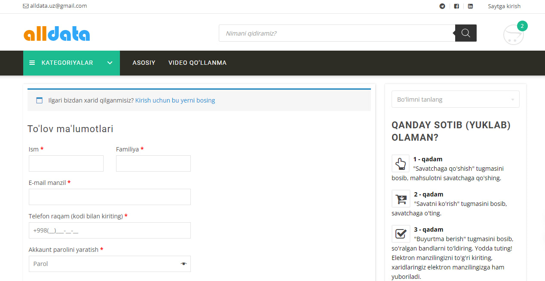545x281 pixels.
Task: Click the 1 - qadam step title
Action: click(428, 159)
